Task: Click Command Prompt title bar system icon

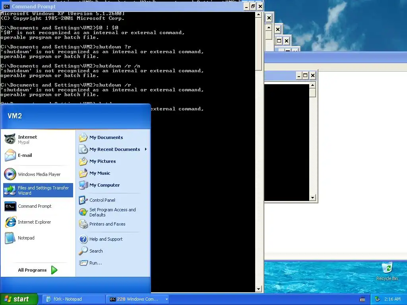Action: [x=6, y=6]
